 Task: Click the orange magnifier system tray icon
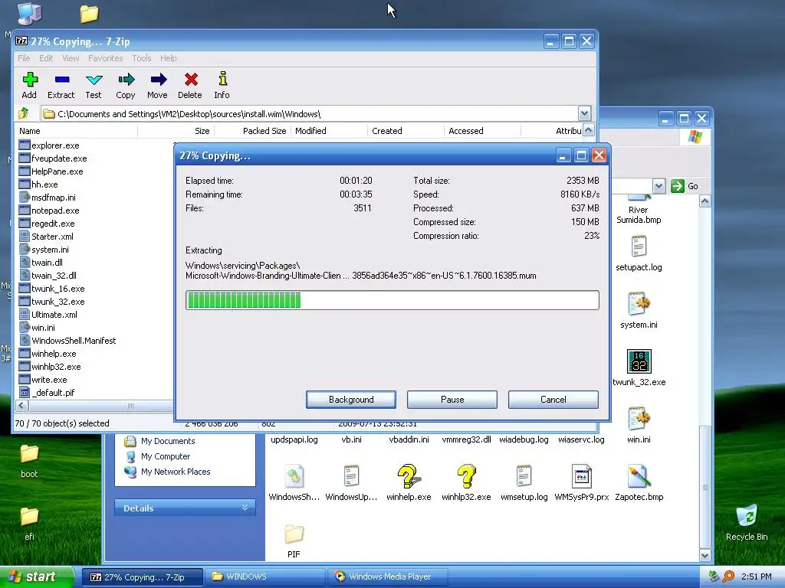pos(728,577)
